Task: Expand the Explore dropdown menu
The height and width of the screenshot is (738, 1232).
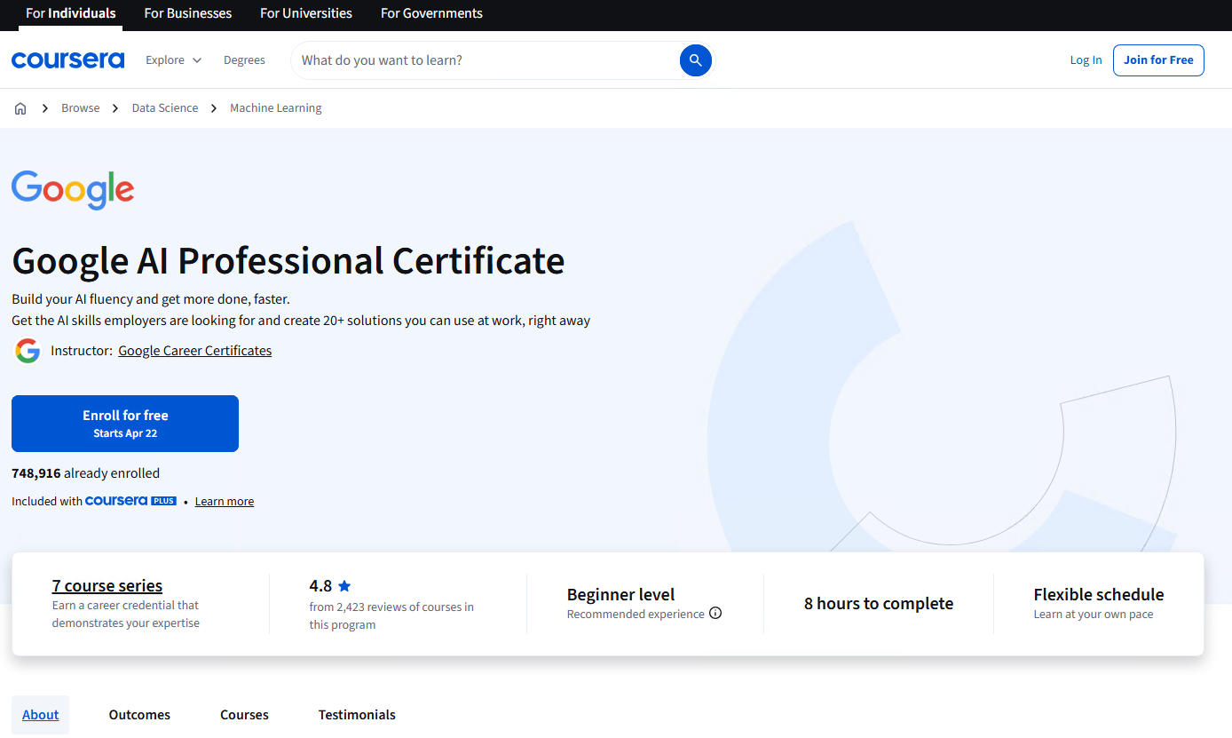Action: 173,60
